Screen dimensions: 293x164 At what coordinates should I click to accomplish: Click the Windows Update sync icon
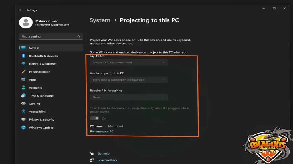click(x=23, y=128)
